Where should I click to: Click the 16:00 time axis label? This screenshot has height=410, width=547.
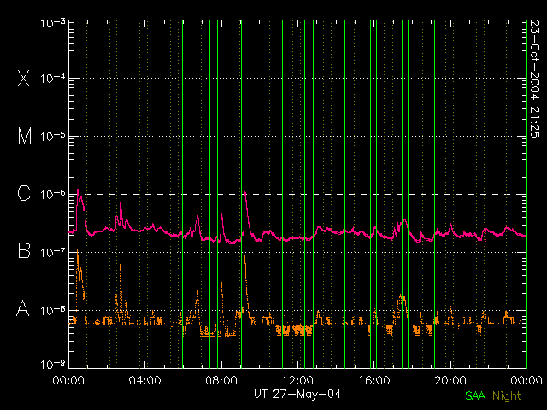pyautogui.click(x=374, y=379)
